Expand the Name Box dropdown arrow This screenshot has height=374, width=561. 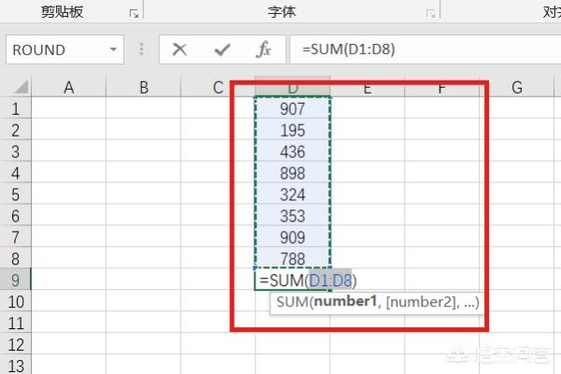113,50
